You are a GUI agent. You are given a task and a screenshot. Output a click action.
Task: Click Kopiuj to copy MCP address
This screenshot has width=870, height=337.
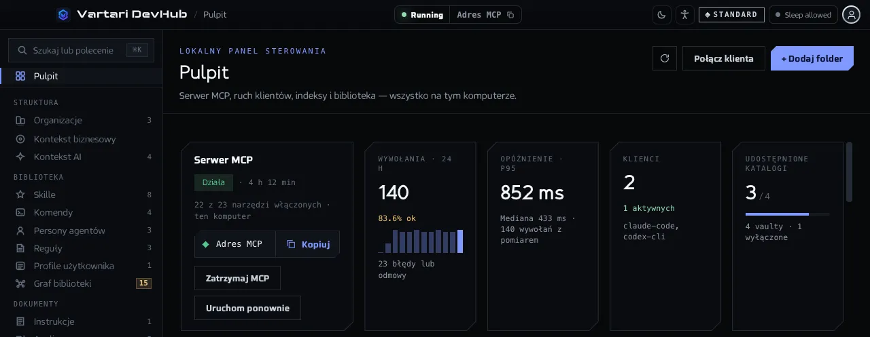coord(308,244)
